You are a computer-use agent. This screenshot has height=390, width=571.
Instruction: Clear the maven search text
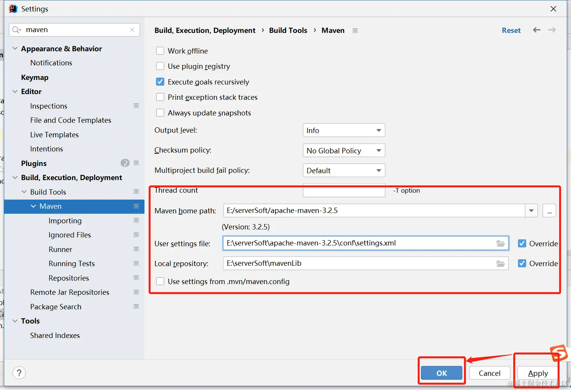(x=132, y=30)
